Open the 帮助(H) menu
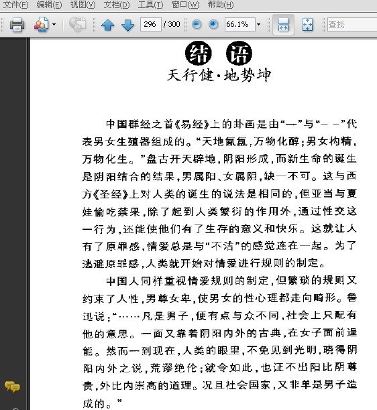The image size is (377, 410). coord(221,5)
